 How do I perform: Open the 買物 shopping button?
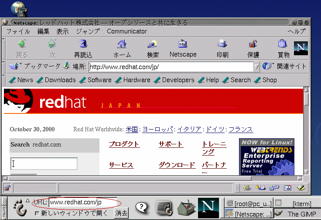click(283, 49)
